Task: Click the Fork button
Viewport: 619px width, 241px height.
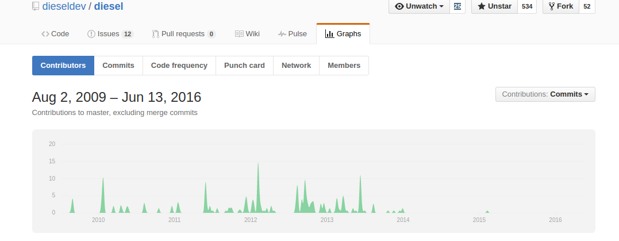Action: [561, 6]
